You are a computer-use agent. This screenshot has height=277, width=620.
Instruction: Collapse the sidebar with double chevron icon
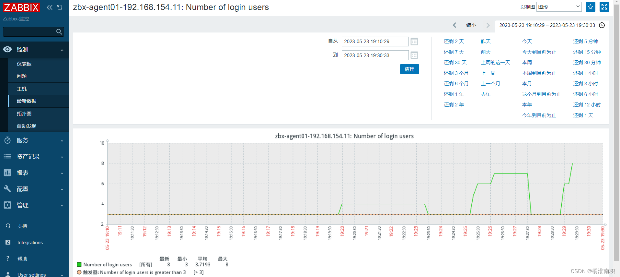(x=50, y=7)
